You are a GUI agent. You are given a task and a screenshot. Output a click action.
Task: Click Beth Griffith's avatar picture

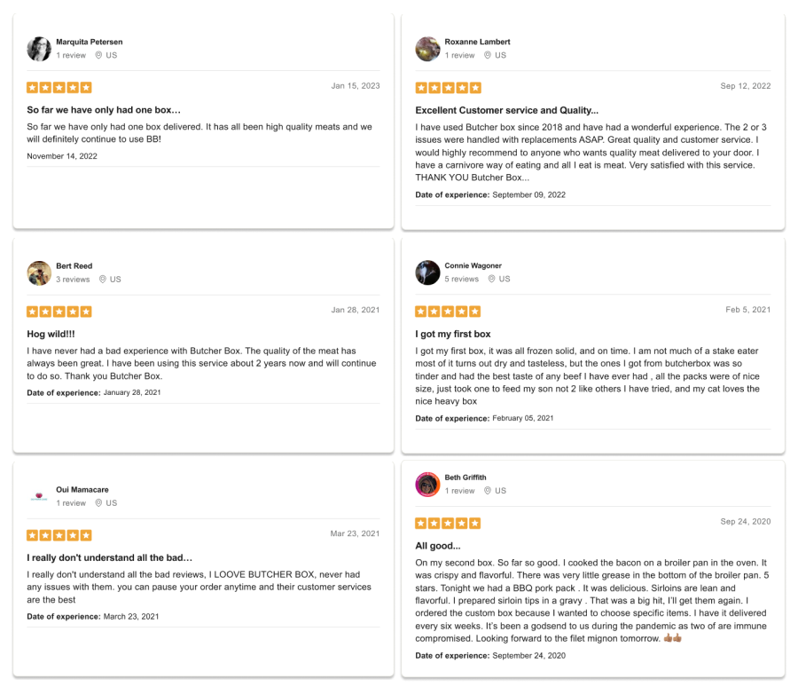point(427,484)
